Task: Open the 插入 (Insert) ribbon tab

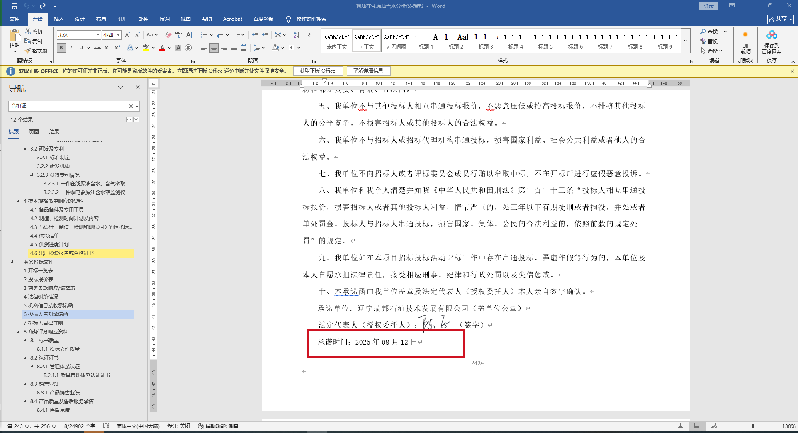Action: click(x=59, y=19)
